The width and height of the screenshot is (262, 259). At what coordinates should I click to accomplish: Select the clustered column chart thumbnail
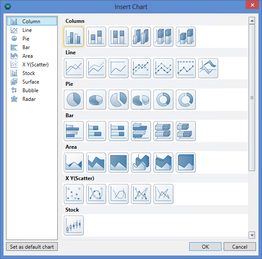click(74, 37)
